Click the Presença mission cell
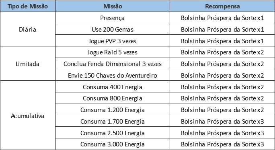 pos(113,18)
